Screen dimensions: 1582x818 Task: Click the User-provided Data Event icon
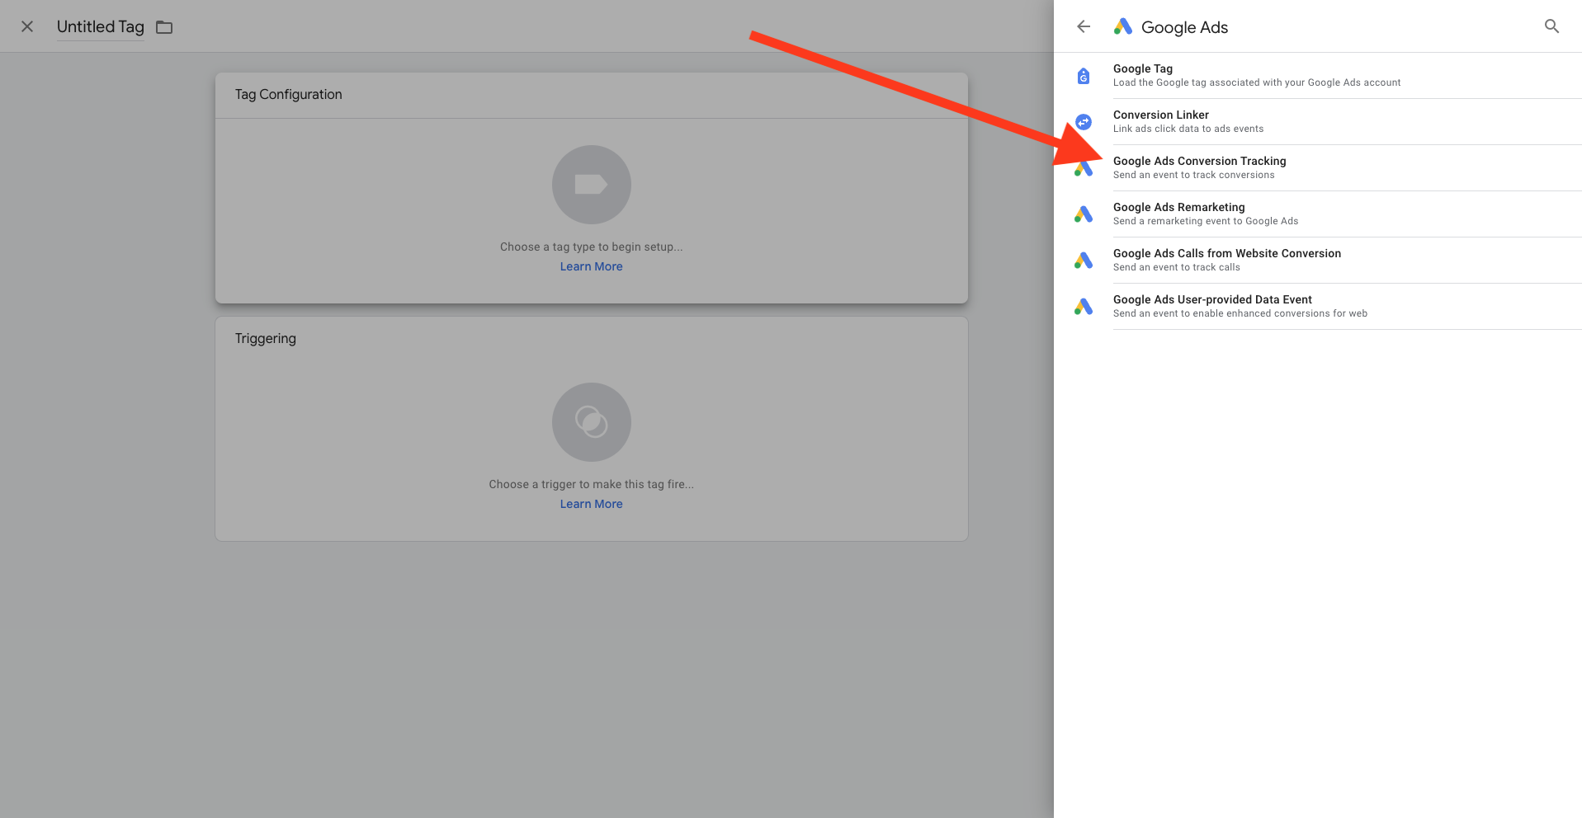point(1084,307)
